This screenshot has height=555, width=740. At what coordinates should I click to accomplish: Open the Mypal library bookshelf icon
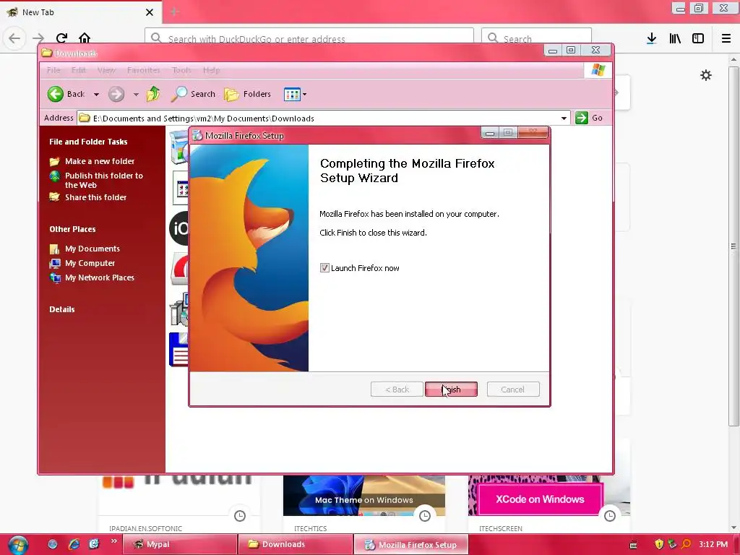(675, 38)
